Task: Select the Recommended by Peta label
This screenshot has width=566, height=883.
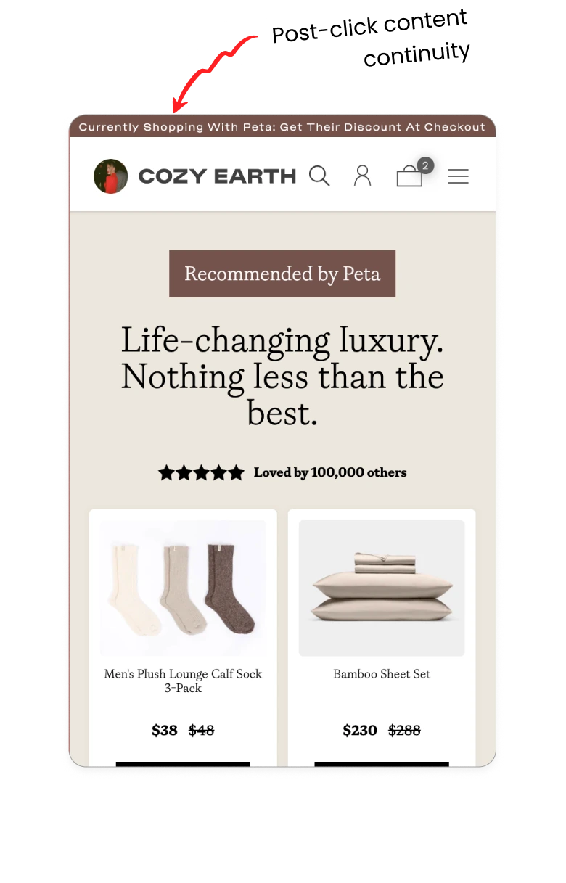Action: point(282,274)
